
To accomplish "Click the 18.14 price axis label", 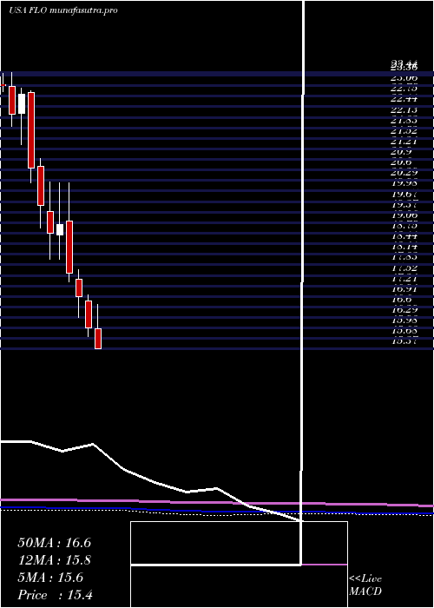I will (404, 248).
